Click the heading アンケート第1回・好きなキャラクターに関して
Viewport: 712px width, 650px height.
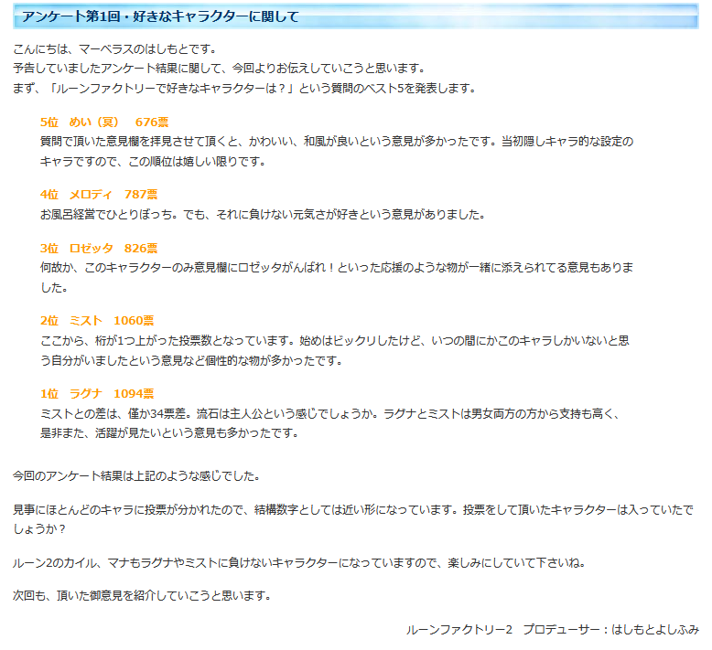[160, 16]
